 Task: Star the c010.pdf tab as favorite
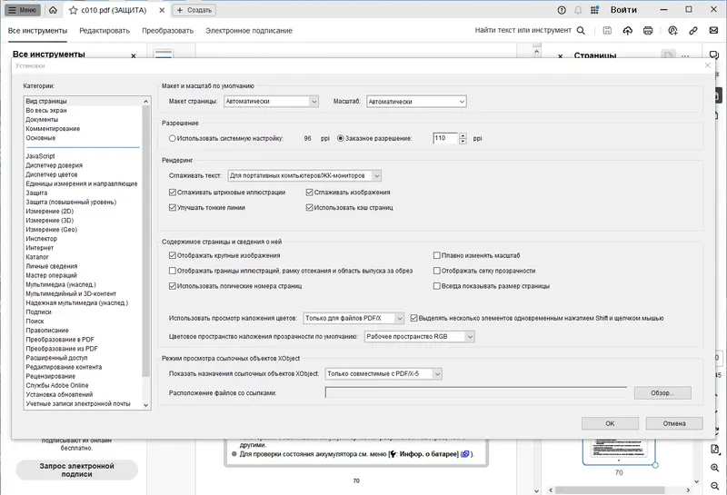tap(74, 10)
